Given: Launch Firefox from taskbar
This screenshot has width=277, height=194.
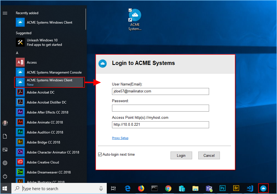Looking at the screenshot, I should [x=141, y=188].
